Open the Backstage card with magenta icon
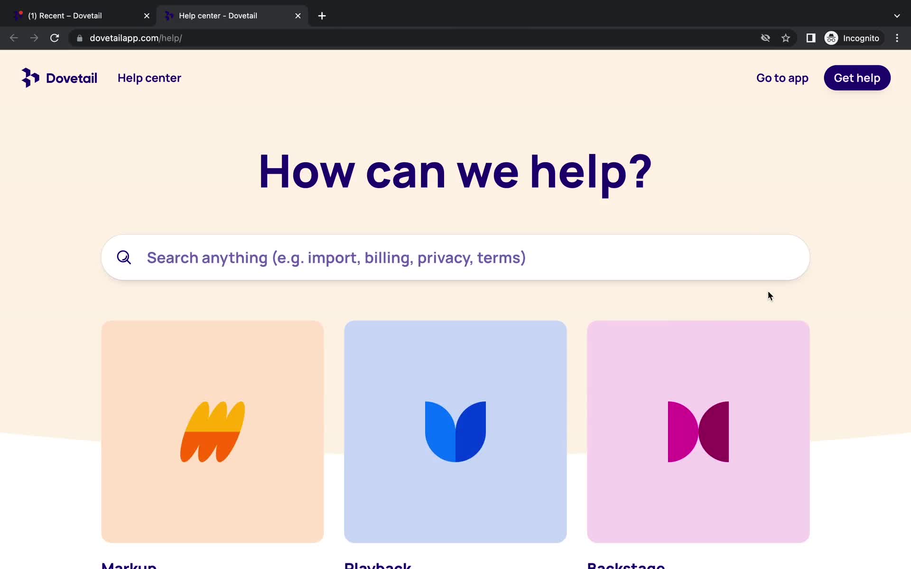This screenshot has width=911, height=569. 698,431
